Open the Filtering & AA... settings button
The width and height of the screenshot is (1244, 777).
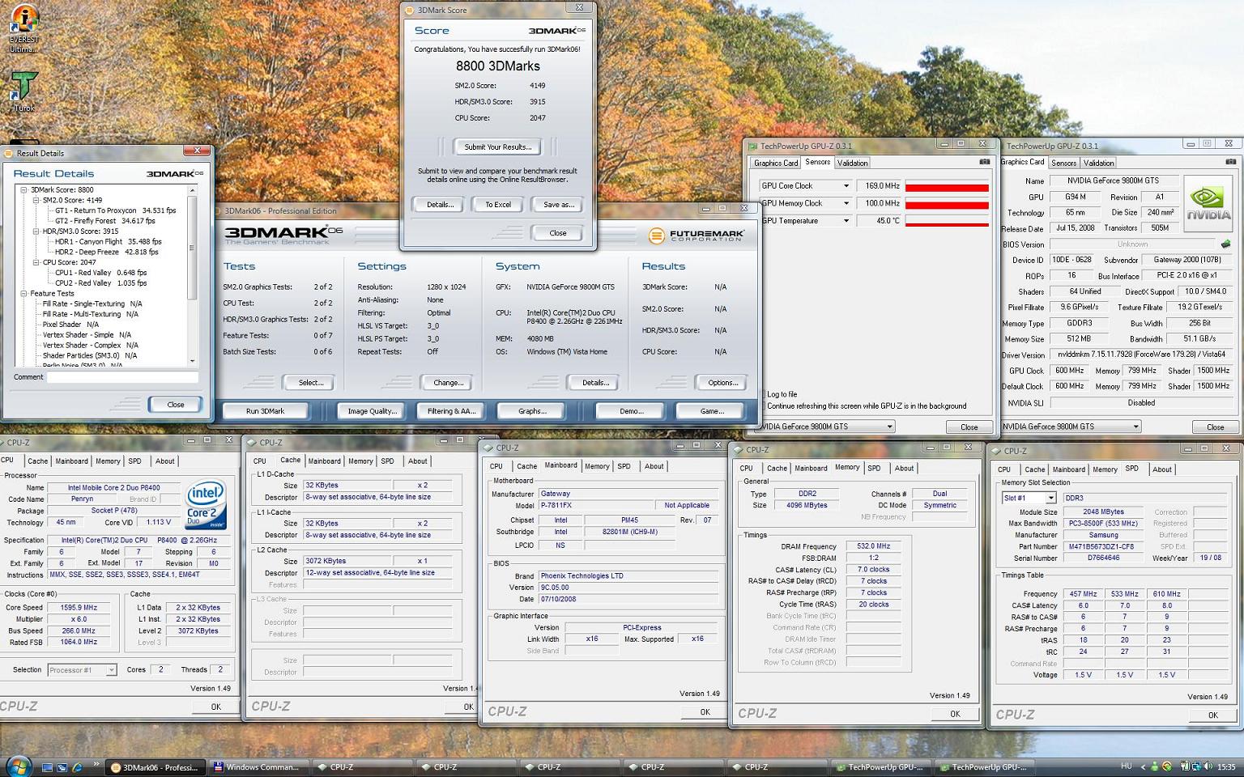coord(451,411)
